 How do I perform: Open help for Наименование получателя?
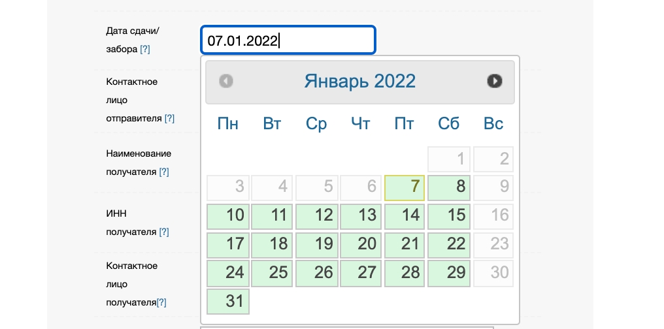(164, 172)
